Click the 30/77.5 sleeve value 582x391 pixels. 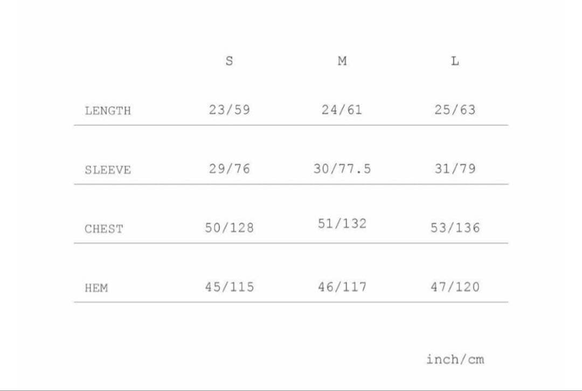click(342, 169)
